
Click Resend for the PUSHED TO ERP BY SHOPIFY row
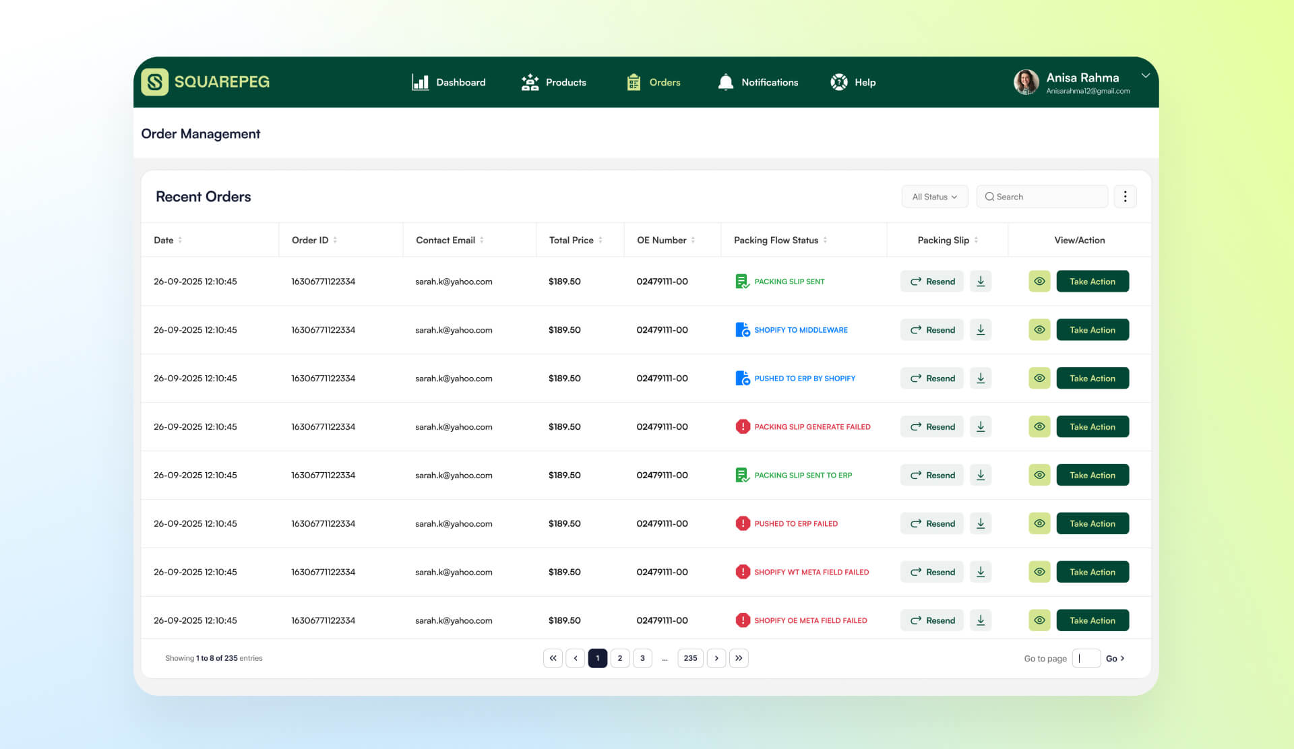tap(932, 379)
